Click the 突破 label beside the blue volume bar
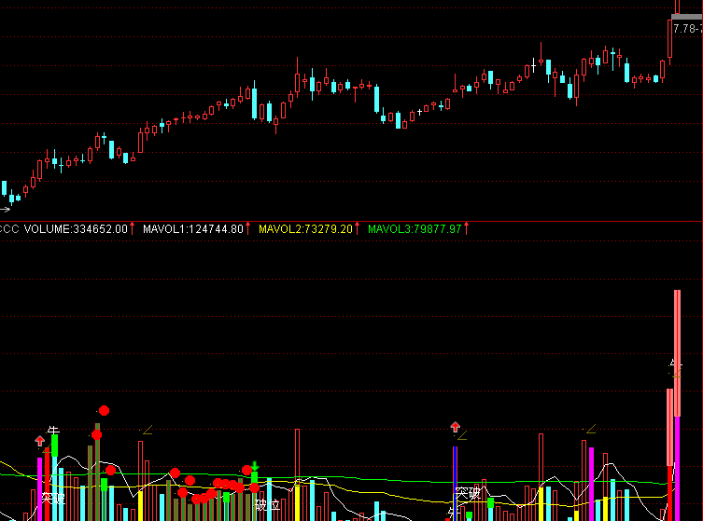Viewport: 703px width, 521px height. (467, 493)
